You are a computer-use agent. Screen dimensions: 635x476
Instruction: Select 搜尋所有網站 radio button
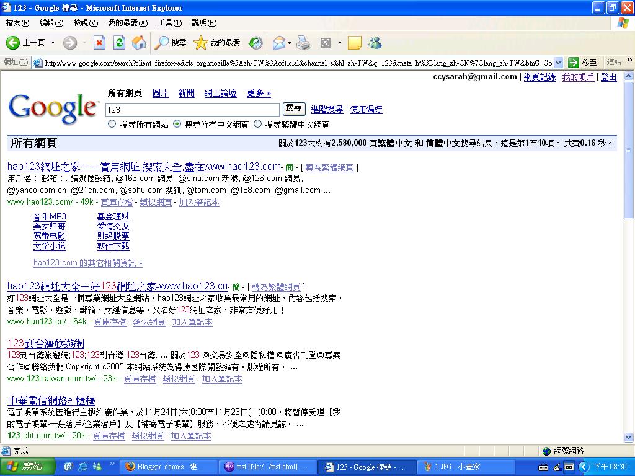click(112, 124)
